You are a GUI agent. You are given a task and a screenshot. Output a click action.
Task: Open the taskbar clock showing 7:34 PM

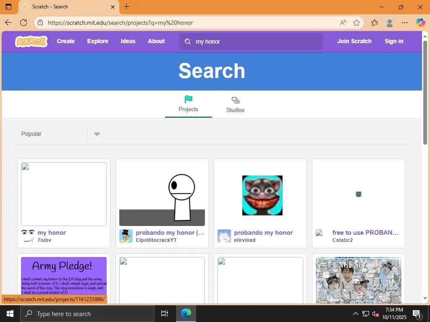tap(394, 314)
